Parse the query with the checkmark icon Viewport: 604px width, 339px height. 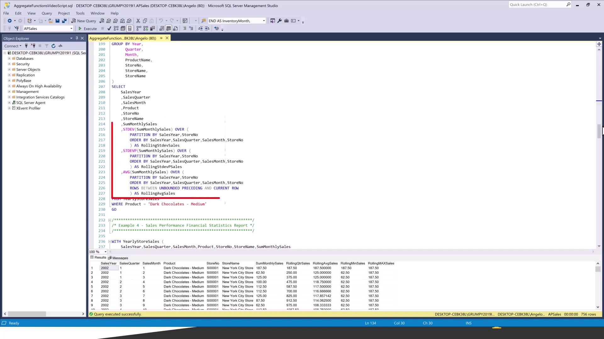(x=109, y=28)
